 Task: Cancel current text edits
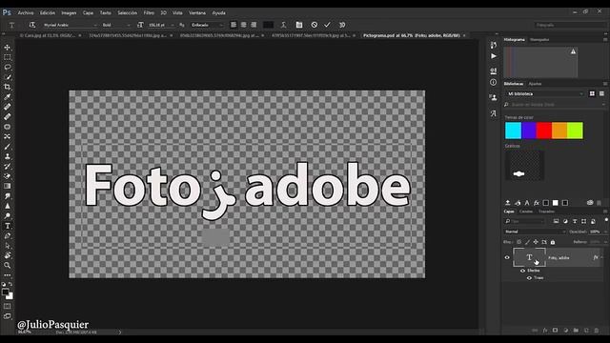(x=314, y=25)
